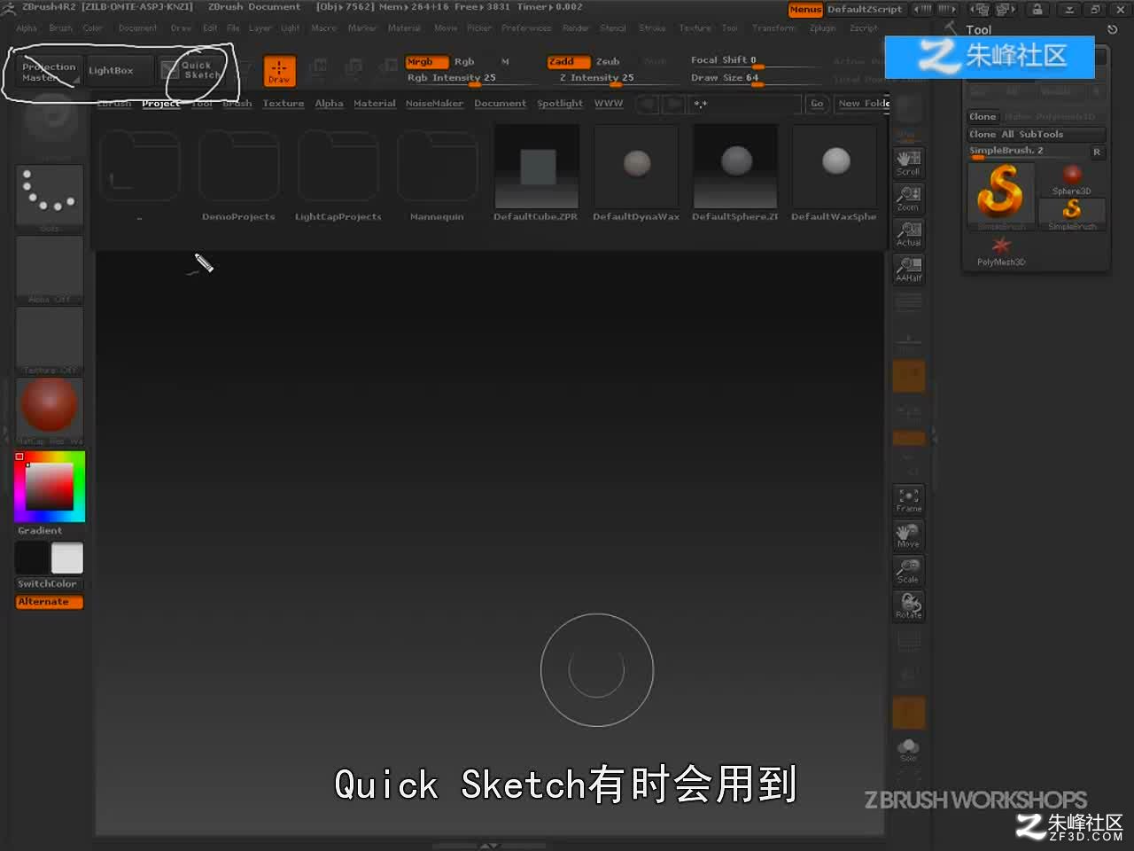Switch to LightBox Material tab
Viewport: 1134px width, 851px height.
pos(375,104)
